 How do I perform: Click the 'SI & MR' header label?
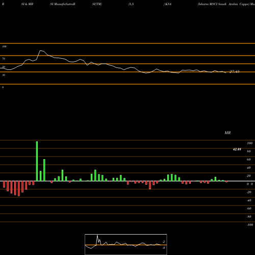pyautogui.click(x=27, y=4)
